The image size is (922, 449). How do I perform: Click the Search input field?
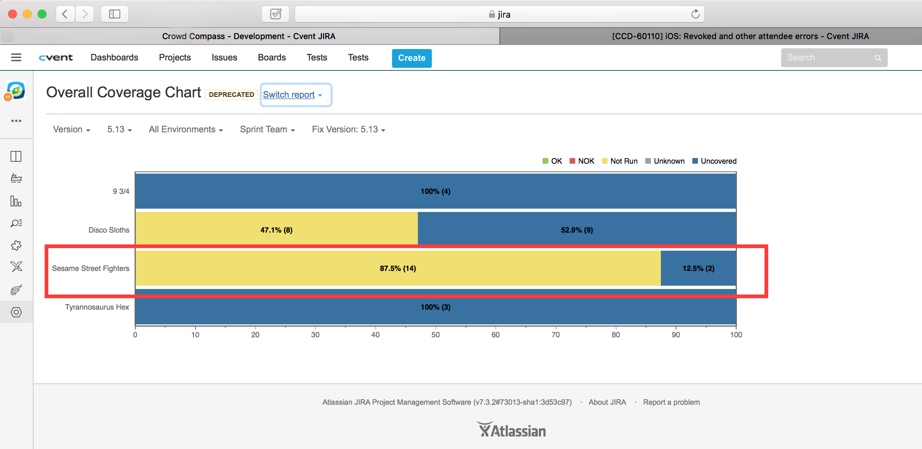pos(830,58)
